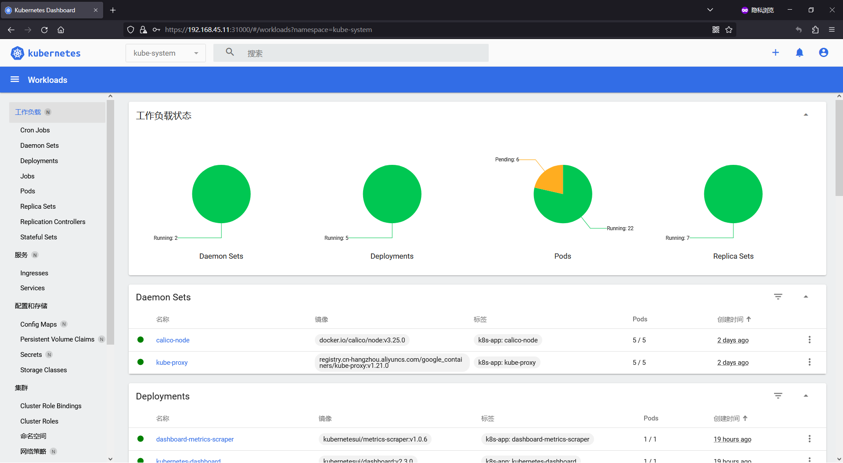Collapse the Daemon Sets card
This screenshot has height=463, width=843.
click(x=806, y=297)
